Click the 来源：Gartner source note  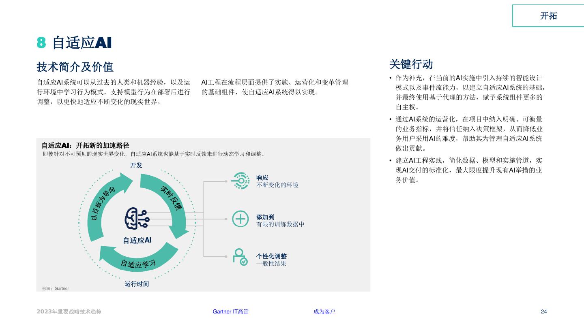(x=56, y=288)
